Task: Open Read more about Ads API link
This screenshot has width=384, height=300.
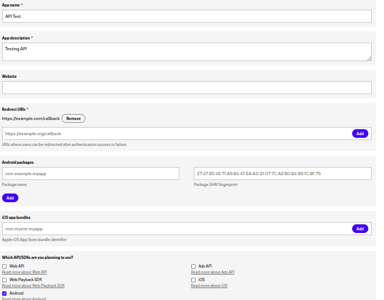Action: [x=212, y=272]
